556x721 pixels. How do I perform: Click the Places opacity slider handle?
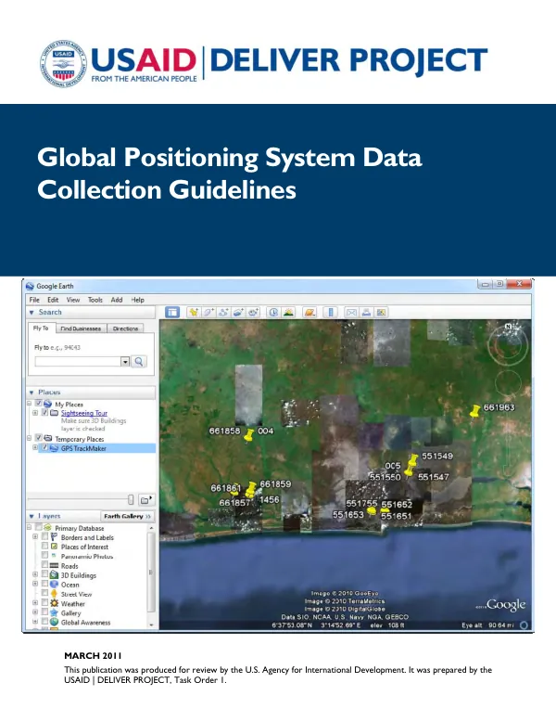pyautogui.click(x=131, y=499)
